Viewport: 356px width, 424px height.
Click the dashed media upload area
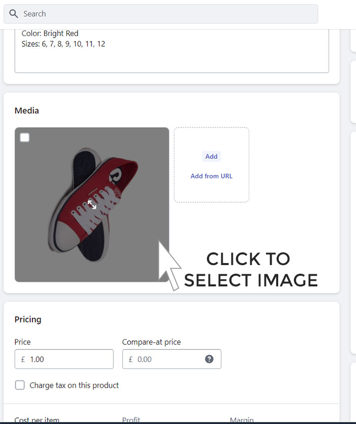click(x=211, y=165)
